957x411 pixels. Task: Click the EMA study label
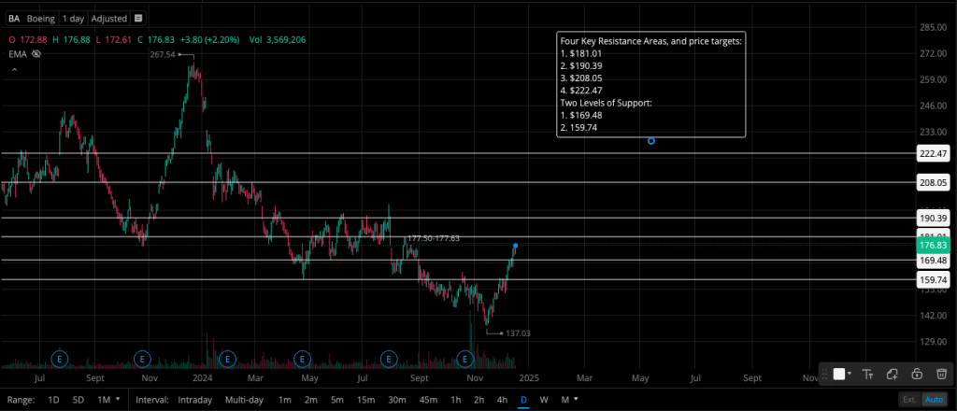(17, 53)
